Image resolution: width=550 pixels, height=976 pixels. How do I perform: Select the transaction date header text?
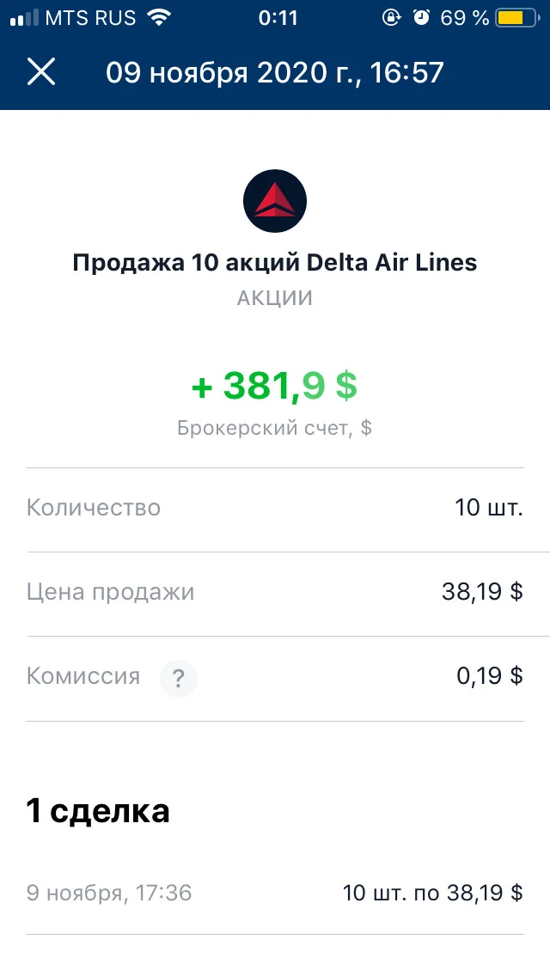[275, 72]
